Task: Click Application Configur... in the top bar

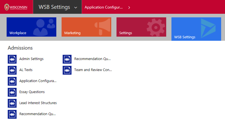Action: 104,7
